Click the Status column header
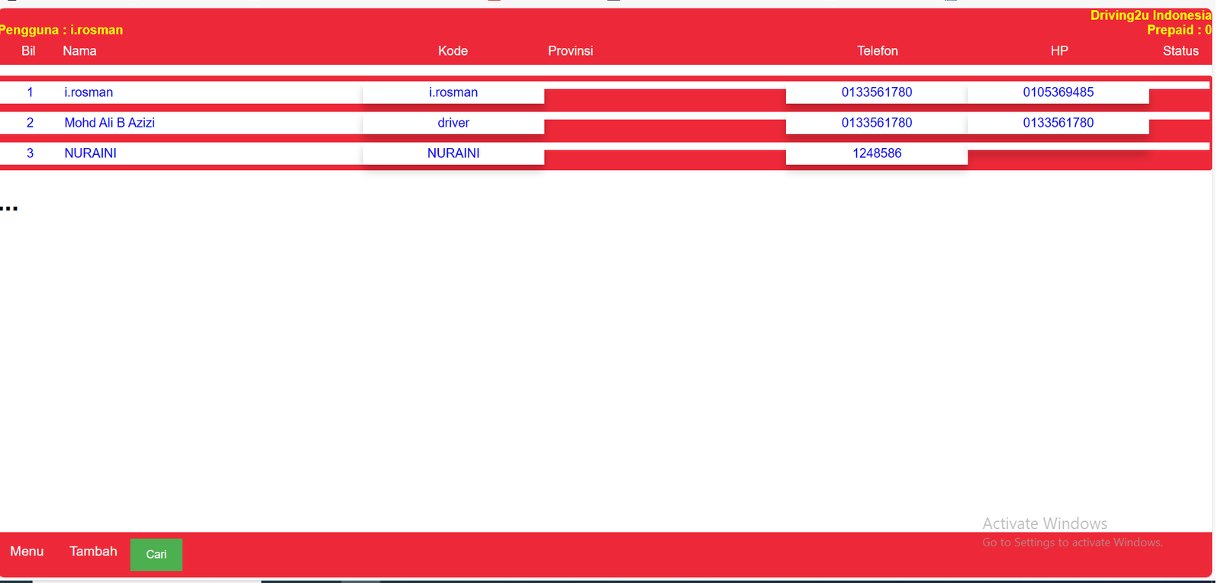The height and width of the screenshot is (583, 1221). click(1180, 51)
